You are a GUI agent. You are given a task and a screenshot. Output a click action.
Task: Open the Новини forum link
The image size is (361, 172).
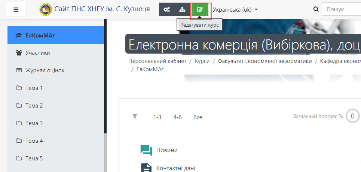(167, 150)
